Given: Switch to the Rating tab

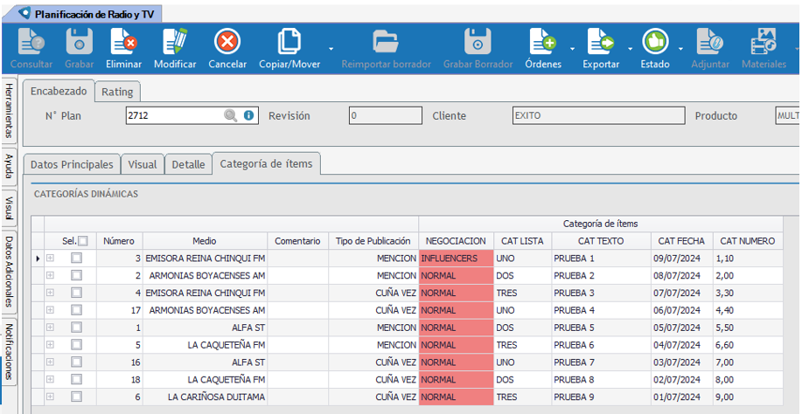Looking at the screenshot, I should (117, 92).
